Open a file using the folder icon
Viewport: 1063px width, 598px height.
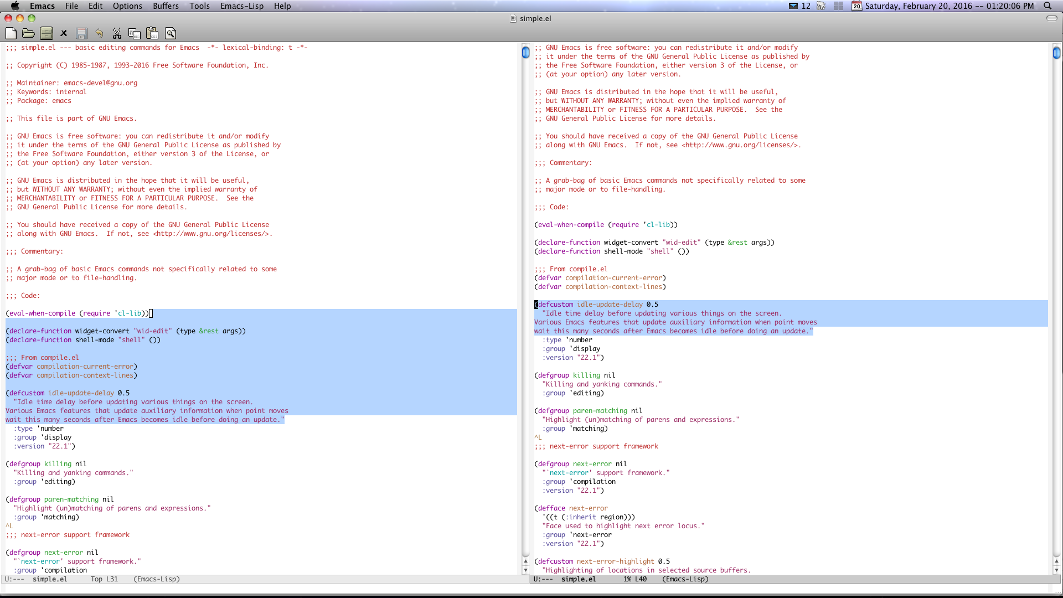pyautogui.click(x=28, y=33)
